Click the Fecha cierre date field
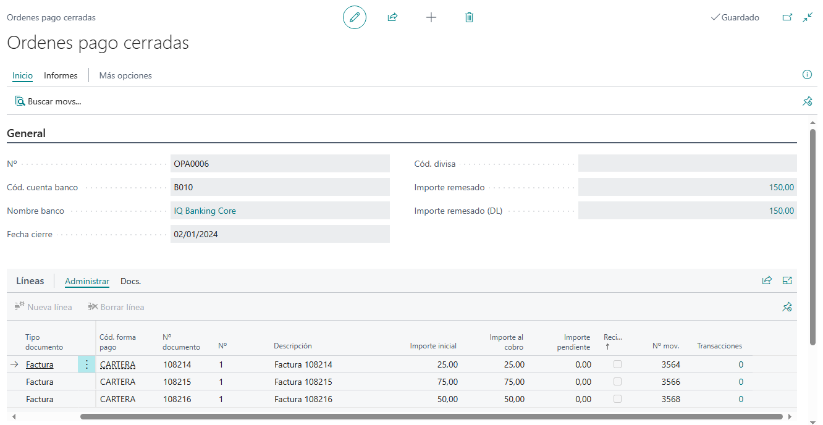Viewport: 823px width, 425px height. [278, 234]
